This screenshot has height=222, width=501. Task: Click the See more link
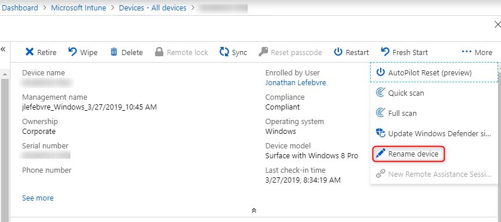38,198
